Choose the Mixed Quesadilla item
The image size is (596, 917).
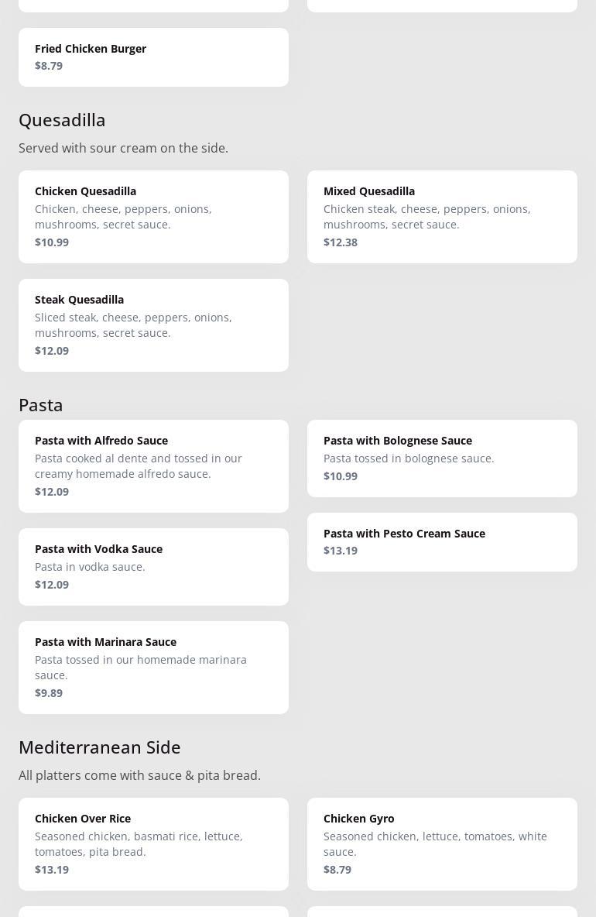point(442,217)
